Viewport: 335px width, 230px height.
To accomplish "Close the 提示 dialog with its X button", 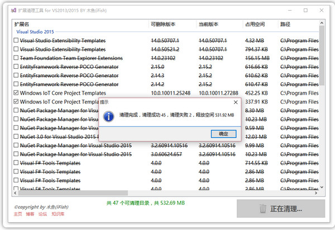I will coord(236,102).
